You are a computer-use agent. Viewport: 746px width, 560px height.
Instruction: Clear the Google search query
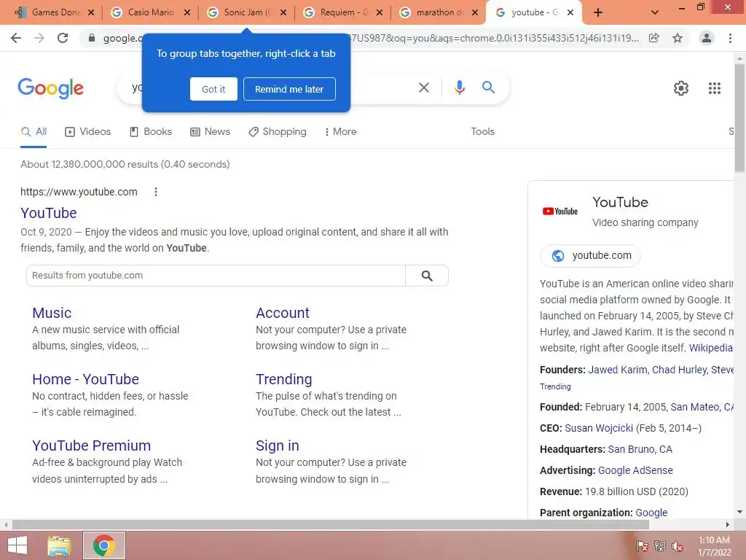424,87
